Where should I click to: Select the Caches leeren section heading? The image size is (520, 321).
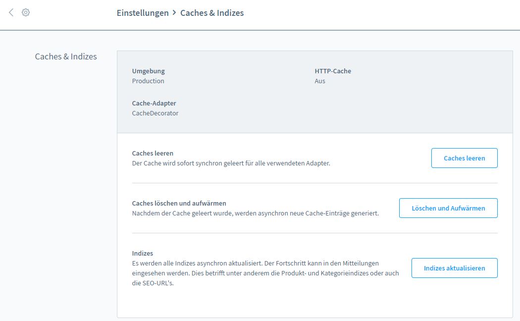pyautogui.click(x=153, y=153)
